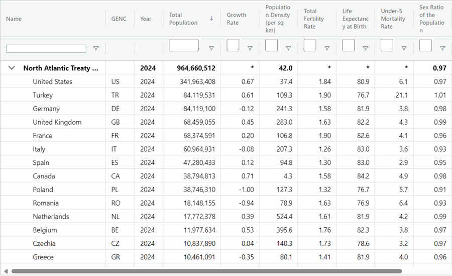Viewport: 452px width, 276px height.
Task: Click the Name filter text box
Action: 46,48
